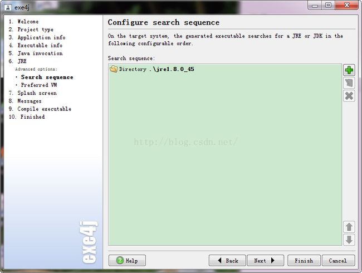Click the Finish button
The height and width of the screenshot is (273, 362).
tap(304, 261)
